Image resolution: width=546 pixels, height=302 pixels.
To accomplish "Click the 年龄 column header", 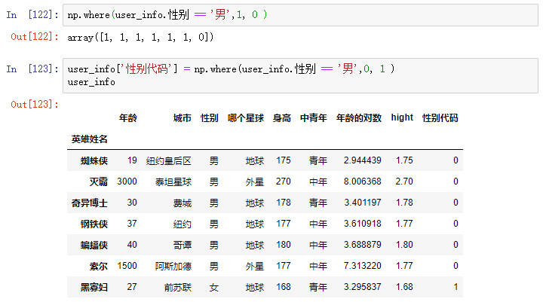I will 127,118.
